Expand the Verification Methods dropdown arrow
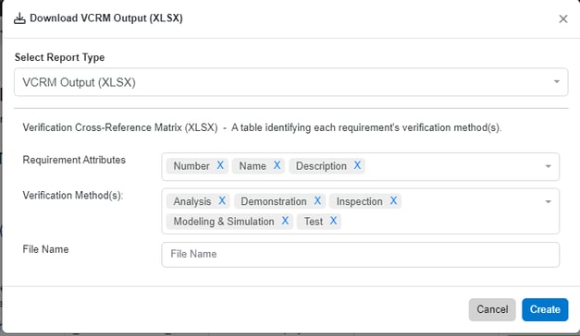The width and height of the screenshot is (580, 336). tap(549, 201)
